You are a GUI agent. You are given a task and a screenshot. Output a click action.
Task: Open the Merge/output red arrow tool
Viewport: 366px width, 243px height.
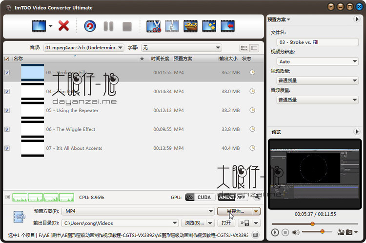point(227,26)
